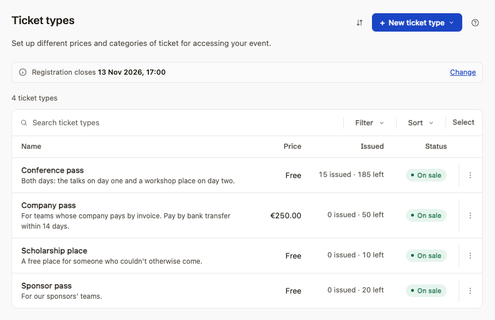Screen dimensions: 495x320
Task: Click '0 issued · 10 left' text
Action: (355, 255)
